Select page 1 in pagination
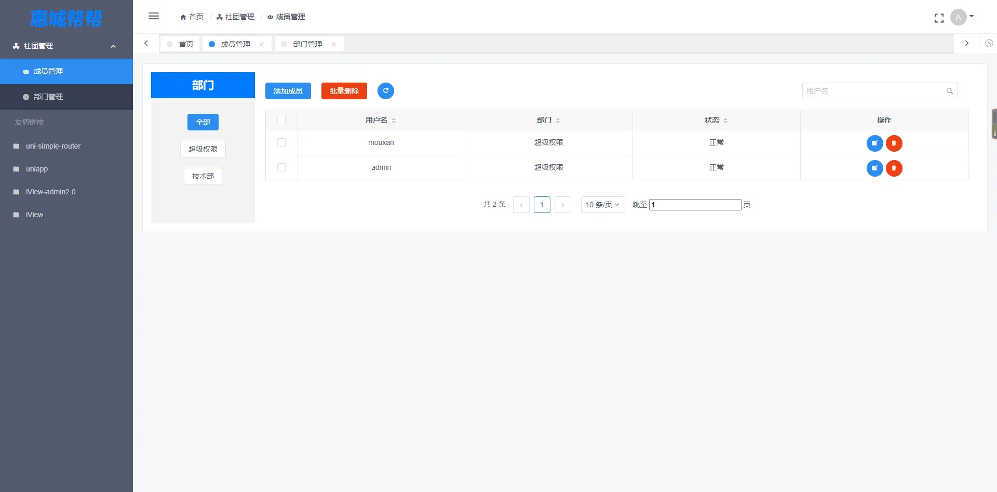This screenshot has width=997, height=492. point(542,205)
